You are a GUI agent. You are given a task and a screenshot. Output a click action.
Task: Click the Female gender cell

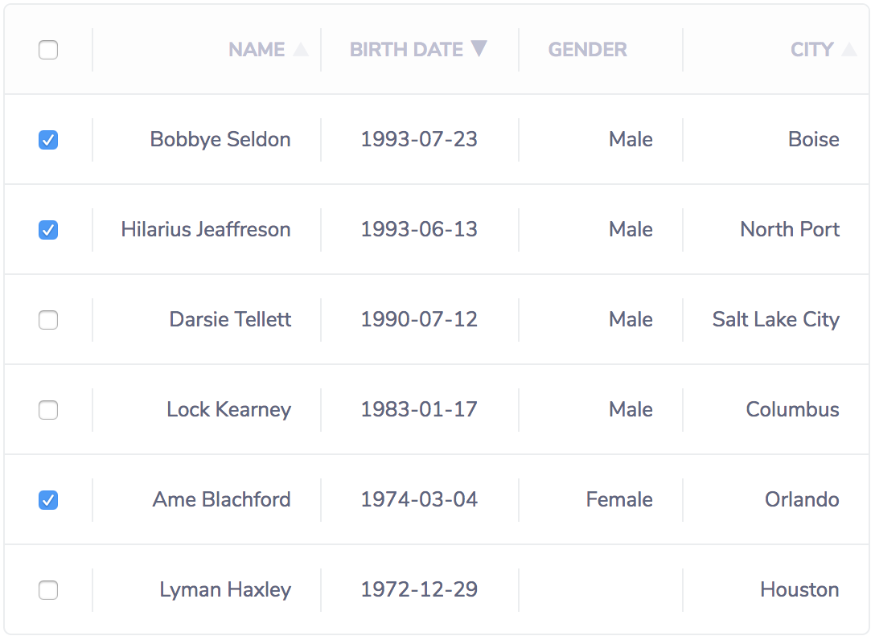click(x=619, y=500)
